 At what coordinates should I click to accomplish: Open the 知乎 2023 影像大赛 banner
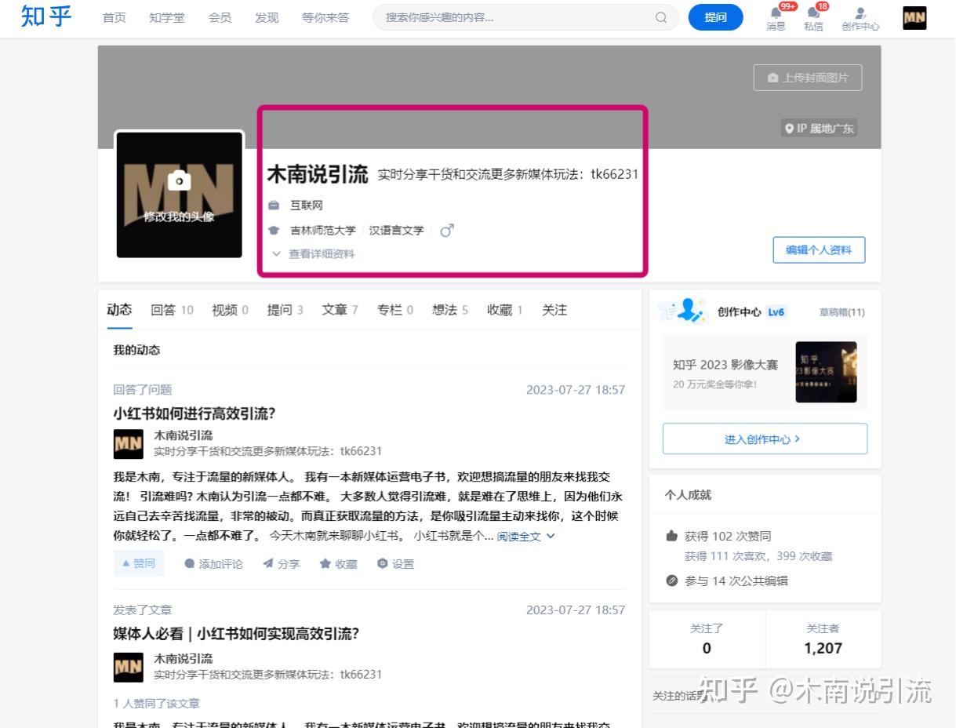(765, 373)
